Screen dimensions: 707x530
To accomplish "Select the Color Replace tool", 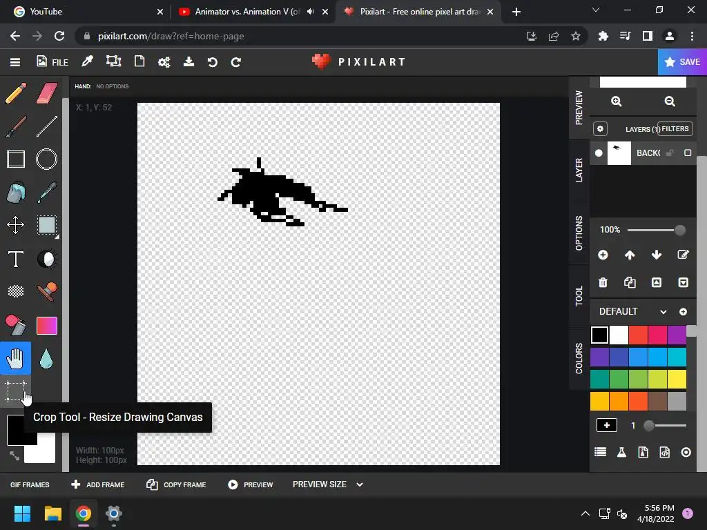I will 16,325.
